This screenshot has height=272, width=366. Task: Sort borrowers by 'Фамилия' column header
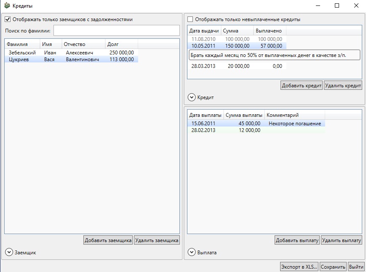click(22, 44)
